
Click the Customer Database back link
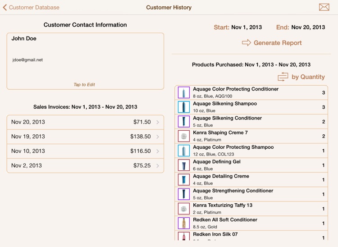pyautogui.click(x=34, y=7)
